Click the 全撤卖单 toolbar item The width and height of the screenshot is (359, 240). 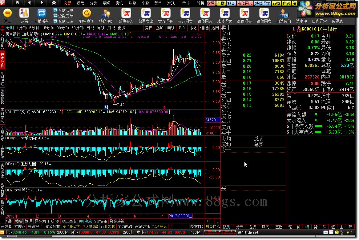click(x=63, y=16)
